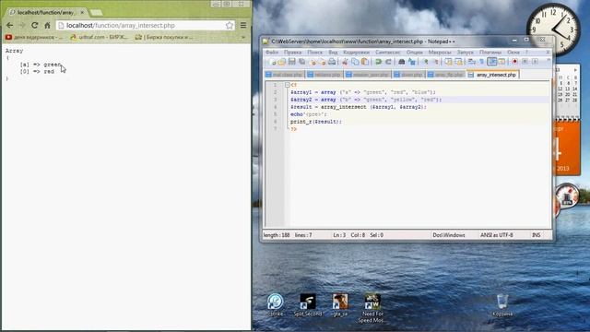Image resolution: width=590 pixels, height=332 pixels.
Task: Open the Вид menu in Notepad++
Action: click(333, 53)
